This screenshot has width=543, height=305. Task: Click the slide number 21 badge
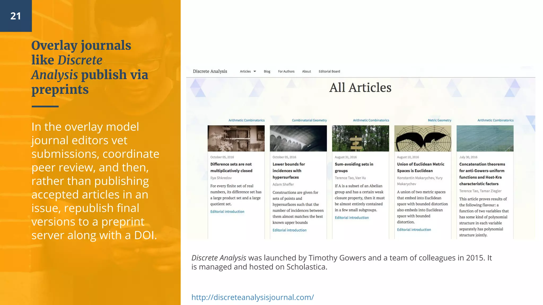(x=16, y=16)
